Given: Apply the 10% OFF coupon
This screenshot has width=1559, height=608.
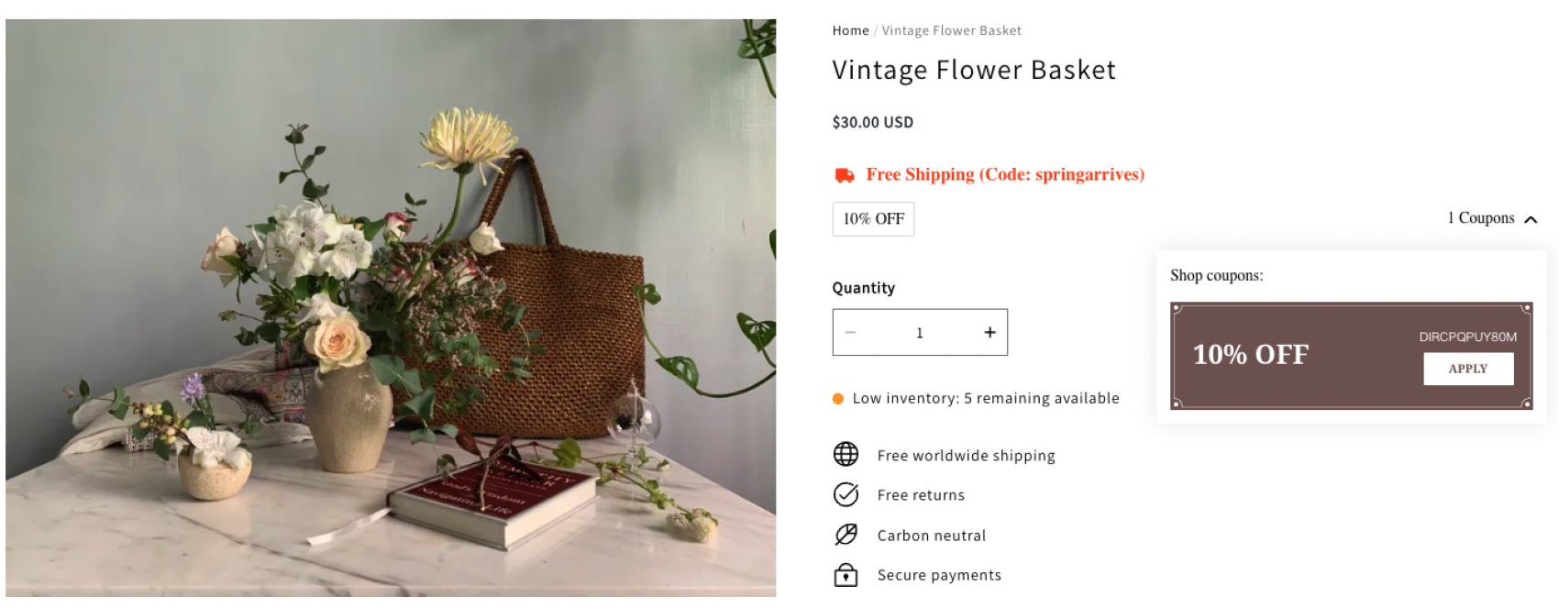Looking at the screenshot, I should (x=1467, y=369).
